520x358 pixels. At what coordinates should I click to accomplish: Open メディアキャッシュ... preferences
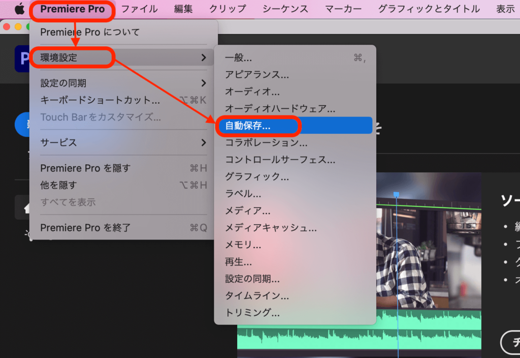[x=295, y=227]
